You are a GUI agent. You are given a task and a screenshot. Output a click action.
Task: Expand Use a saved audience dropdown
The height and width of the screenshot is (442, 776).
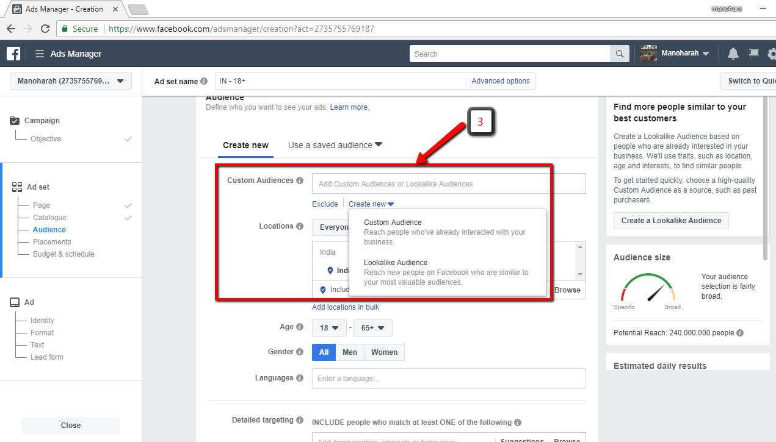pos(335,145)
